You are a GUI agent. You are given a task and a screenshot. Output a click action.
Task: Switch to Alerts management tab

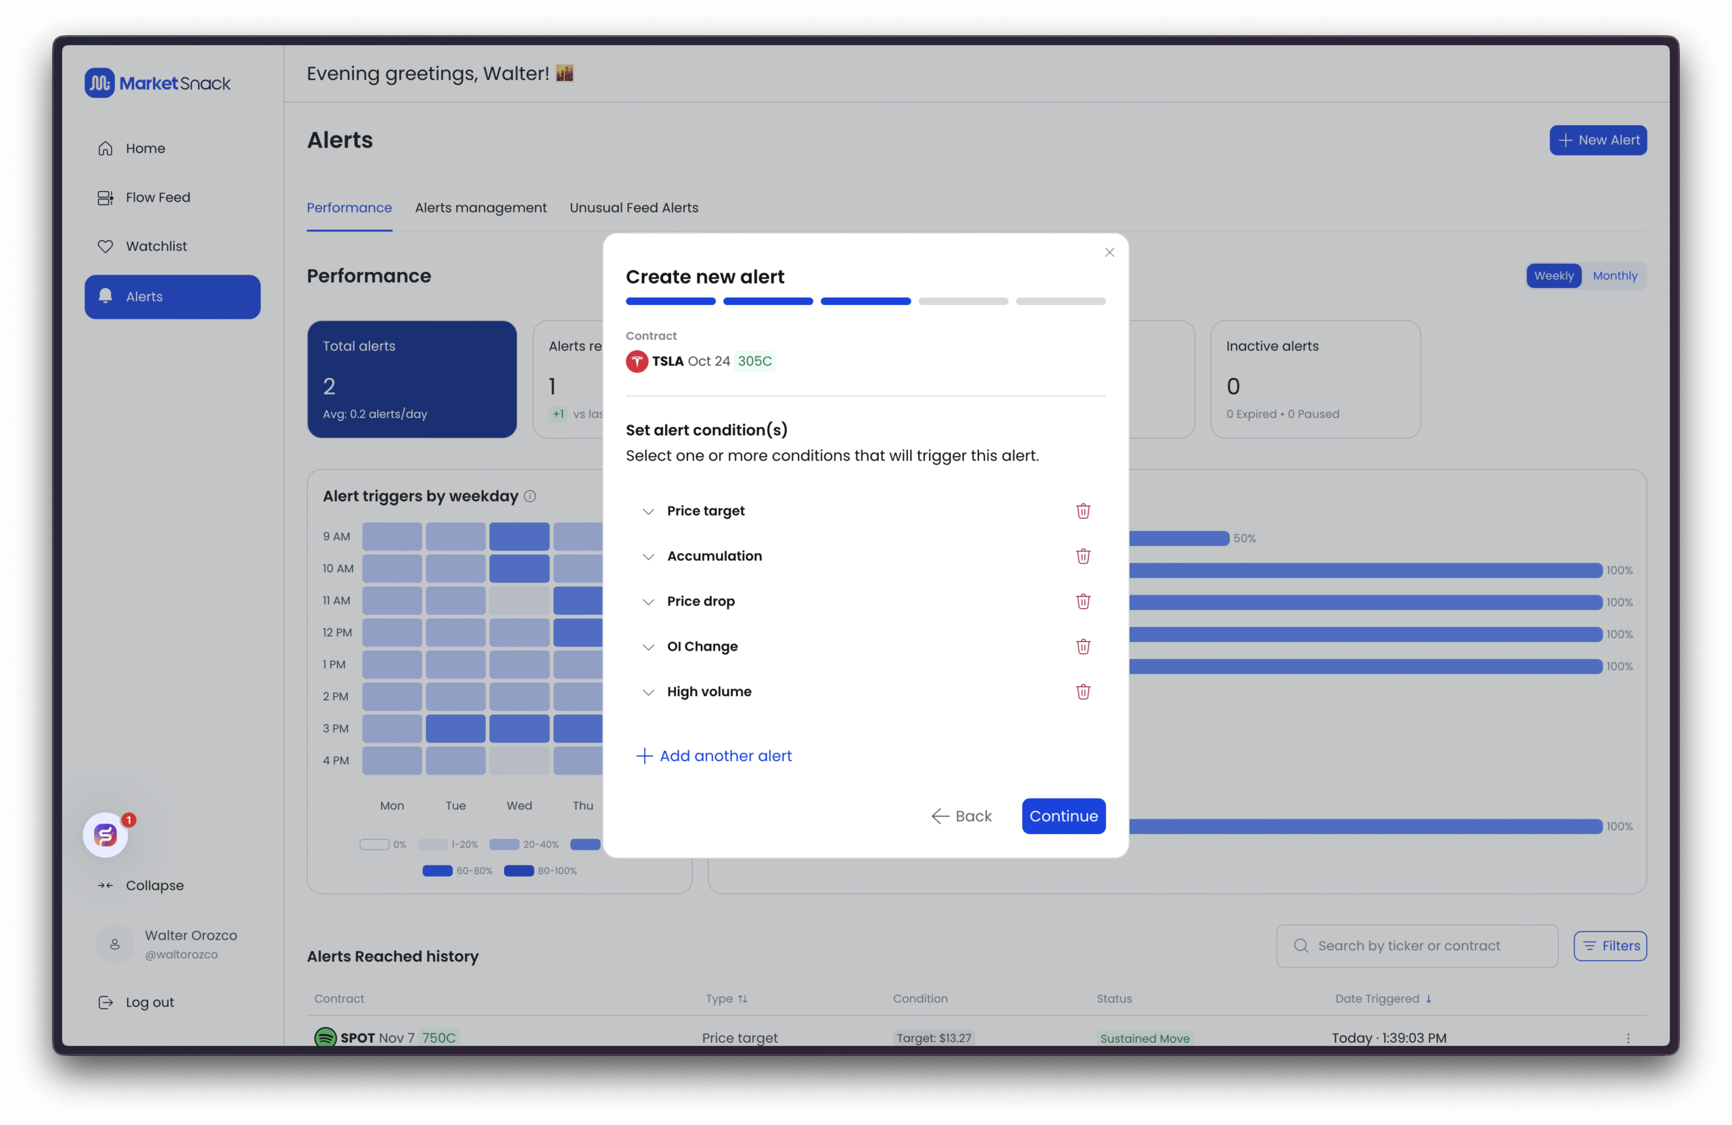[480, 208]
